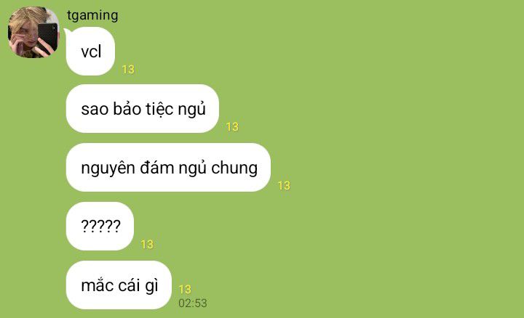View read count 13 beside "sao bảo tiệc ngủ"
The image size is (524, 318).
coord(232,126)
